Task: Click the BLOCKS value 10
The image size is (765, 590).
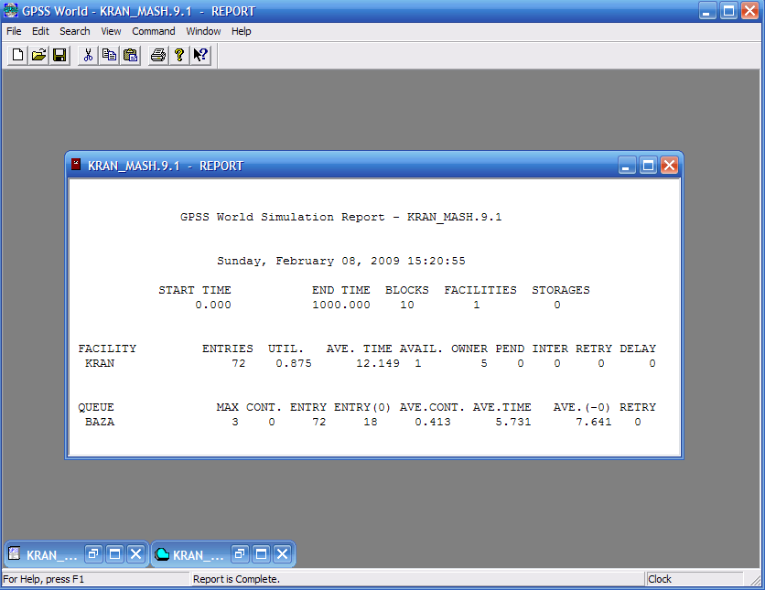Action: tap(407, 305)
